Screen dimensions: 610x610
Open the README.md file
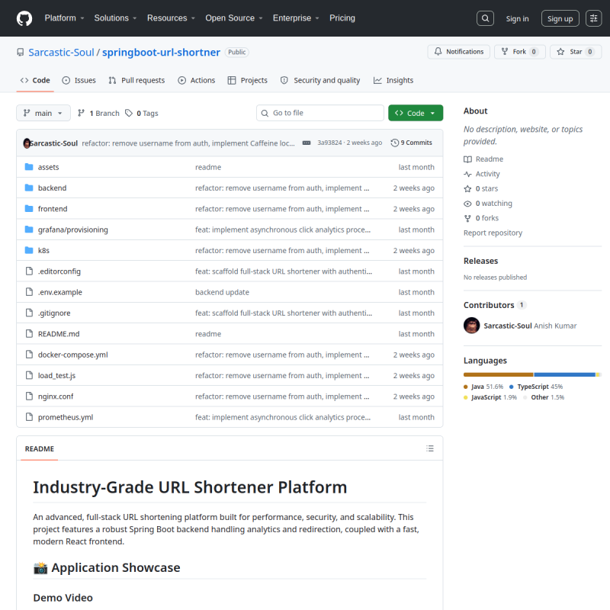point(59,334)
